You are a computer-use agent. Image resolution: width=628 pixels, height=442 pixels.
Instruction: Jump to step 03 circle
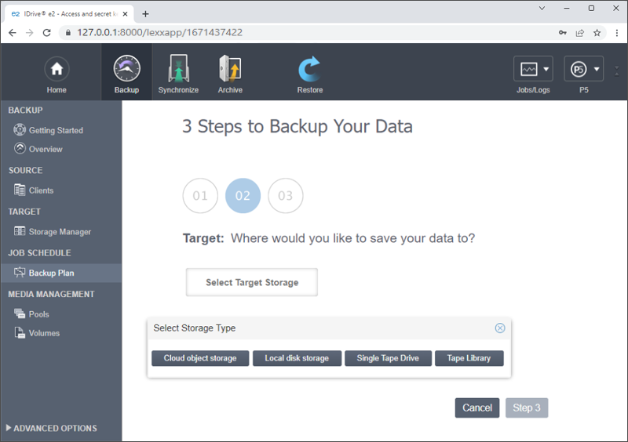click(x=286, y=196)
